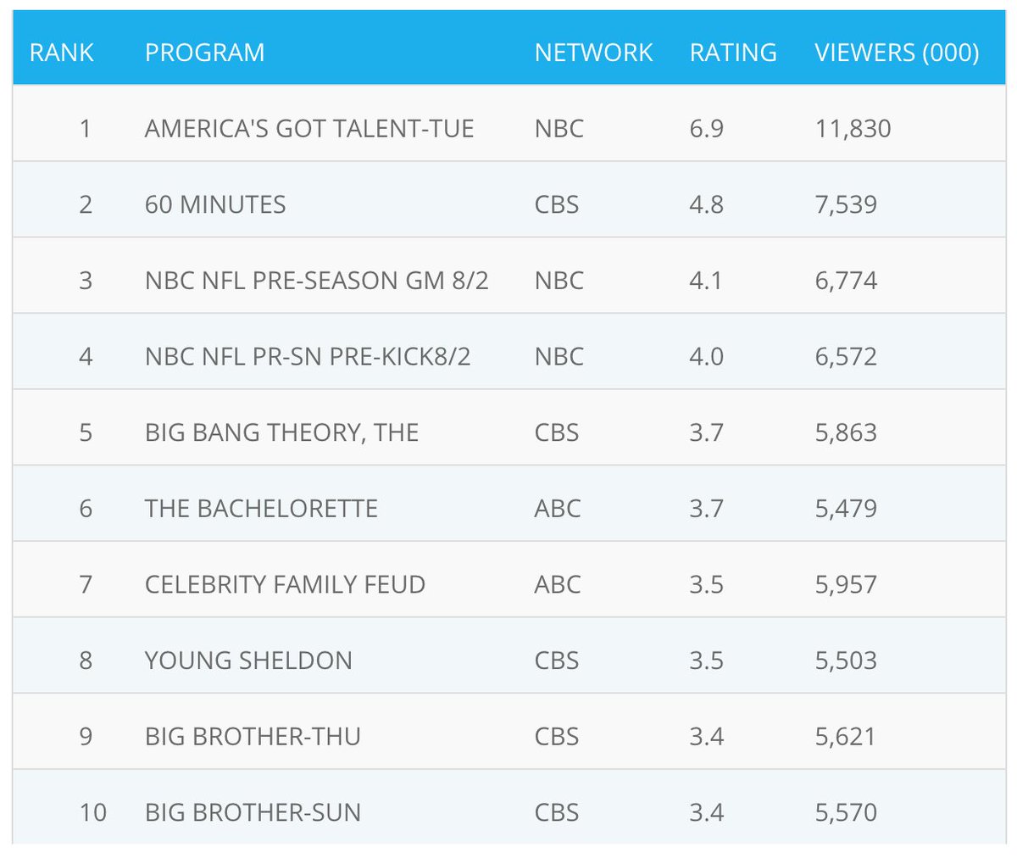Viewport: 1017px width, 864px height.
Task: Click the ABC network cell for The Bachelorette
Action: (x=558, y=509)
